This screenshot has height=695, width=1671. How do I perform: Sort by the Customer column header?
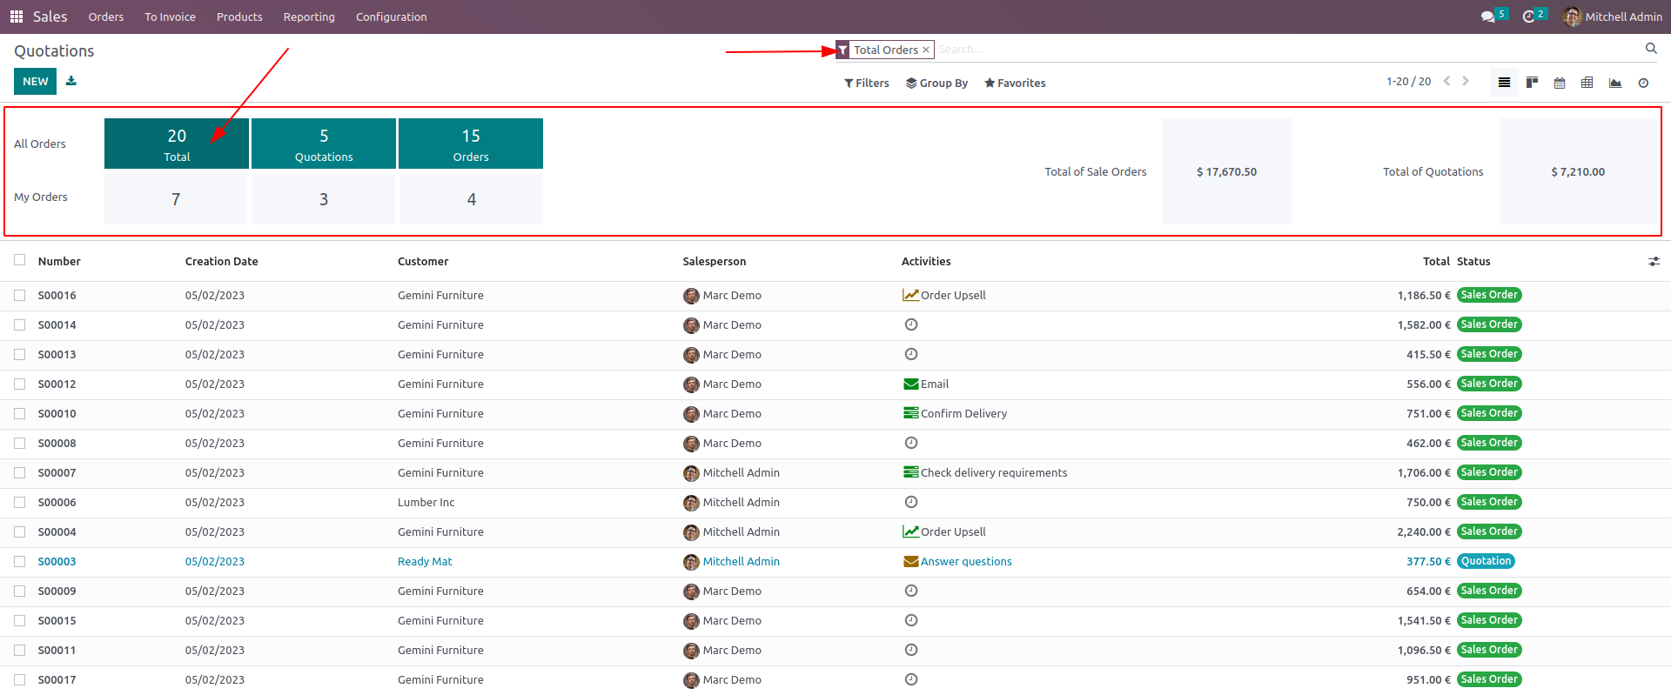click(423, 261)
